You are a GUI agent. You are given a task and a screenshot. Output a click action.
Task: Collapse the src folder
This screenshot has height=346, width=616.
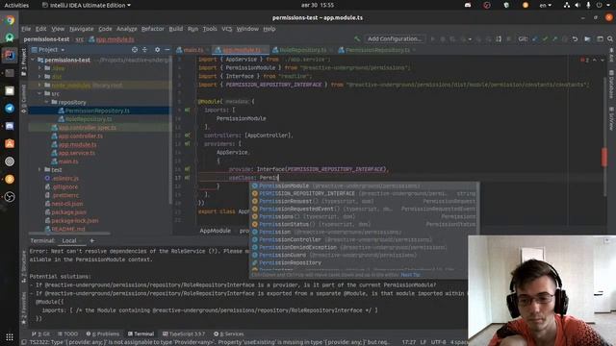pyautogui.click(x=39, y=94)
